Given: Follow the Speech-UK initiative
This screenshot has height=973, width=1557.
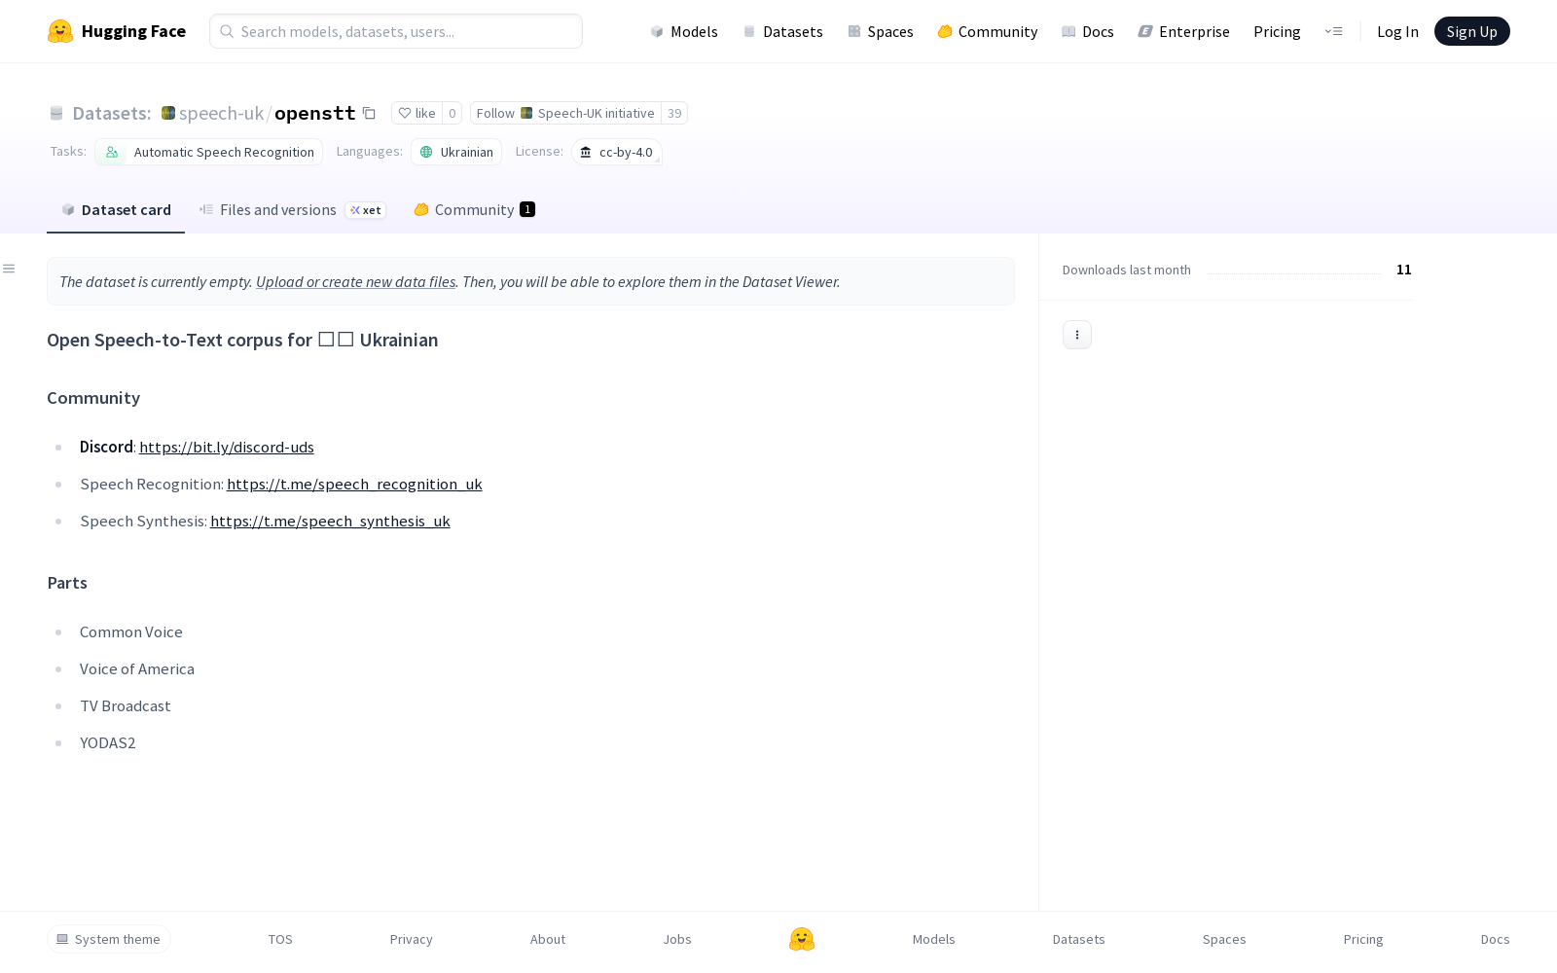Looking at the screenshot, I should click(565, 113).
